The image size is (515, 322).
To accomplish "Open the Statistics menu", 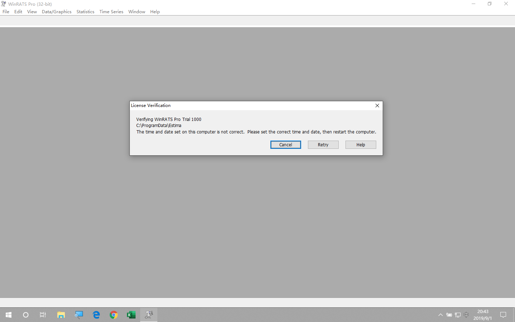I will [85, 12].
